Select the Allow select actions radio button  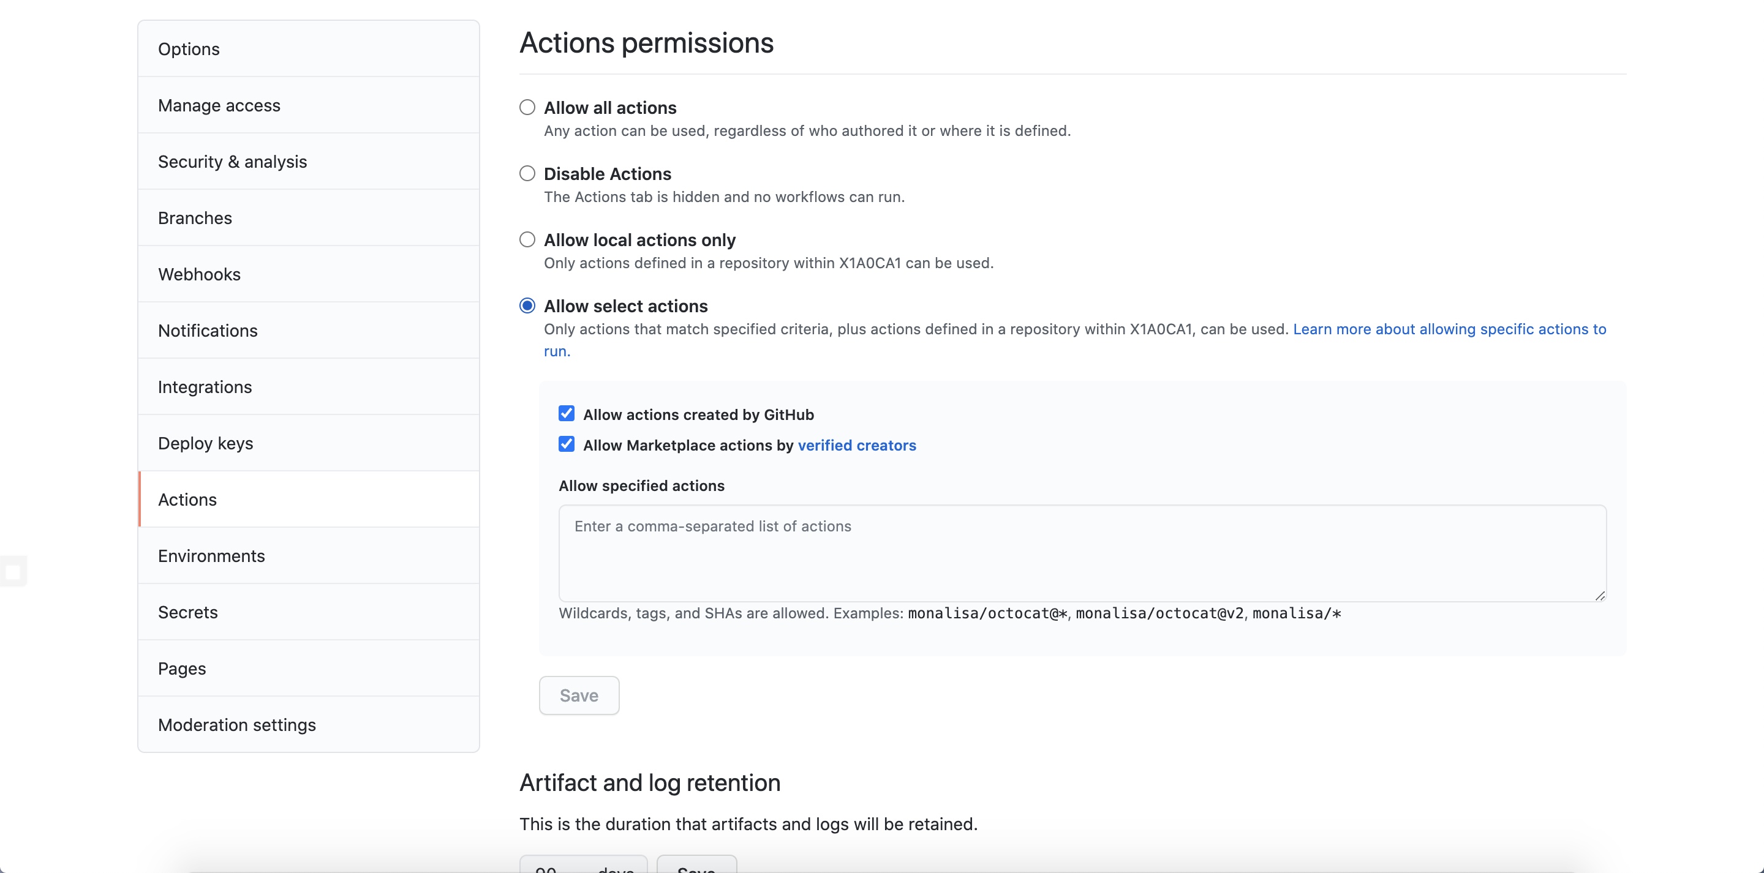pos(527,306)
